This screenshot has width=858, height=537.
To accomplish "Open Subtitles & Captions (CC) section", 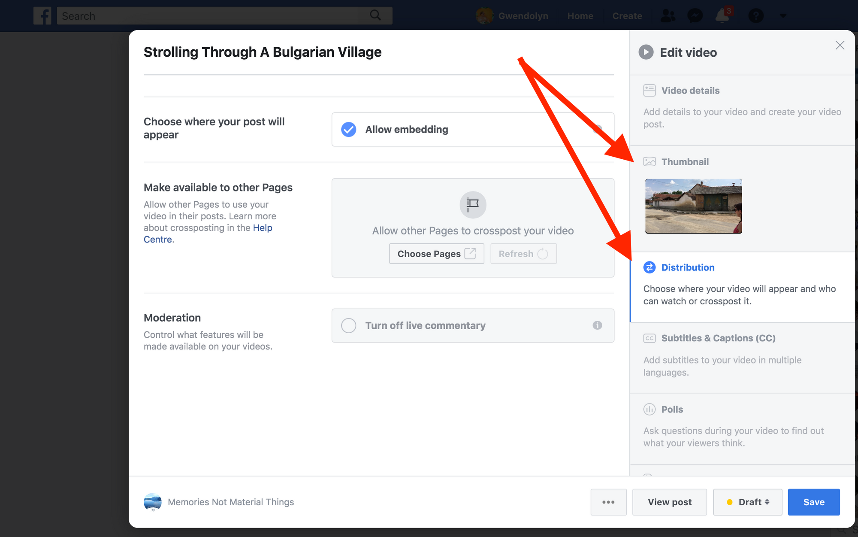I will (718, 338).
